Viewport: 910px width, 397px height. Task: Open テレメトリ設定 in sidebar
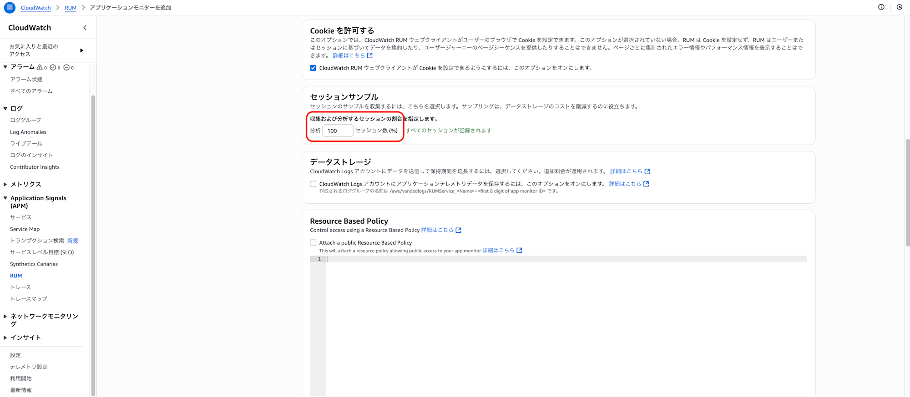(x=29, y=367)
